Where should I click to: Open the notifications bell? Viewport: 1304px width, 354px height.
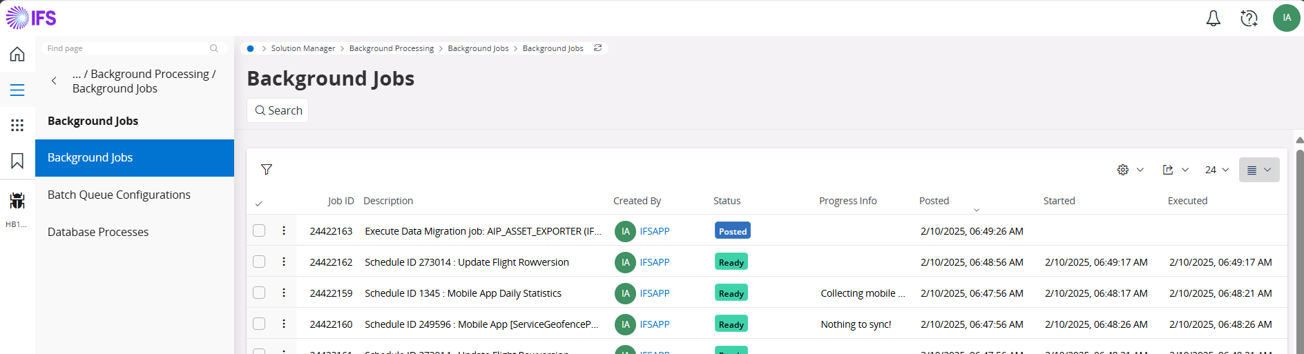1213,19
